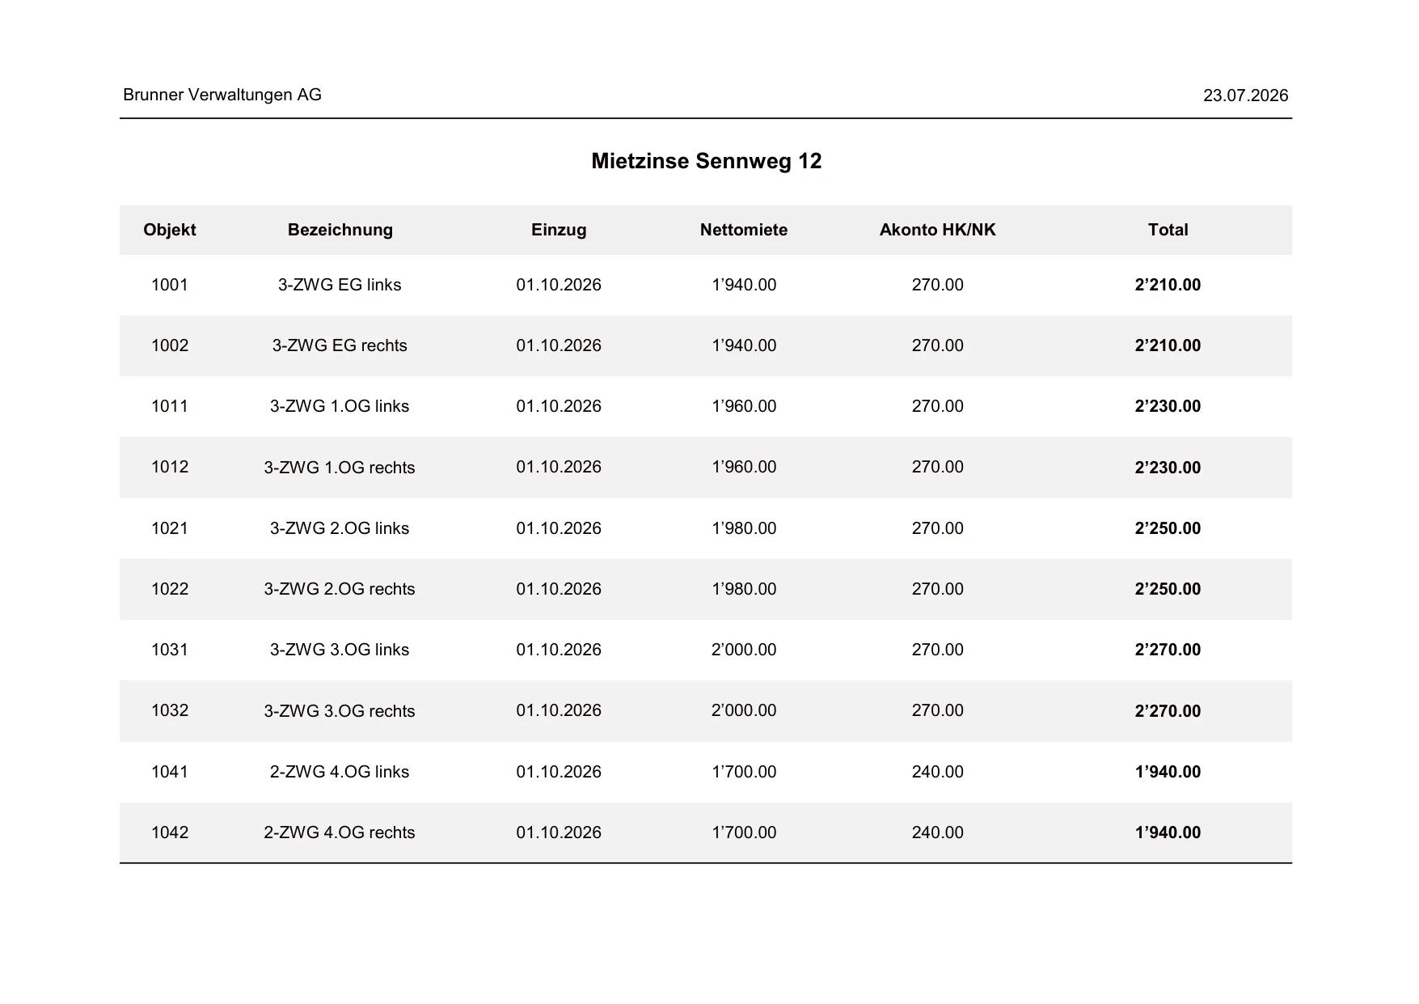Image resolution: width=1419 pixels, height=1004 pixels.
Task: Click the Einzug column header
Action: [x=559, y=230]
